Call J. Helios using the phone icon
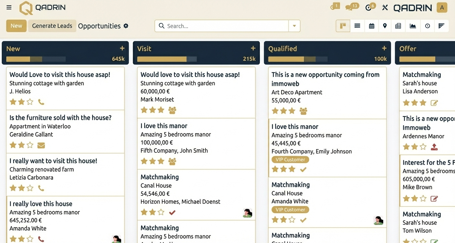 (41, 101)
